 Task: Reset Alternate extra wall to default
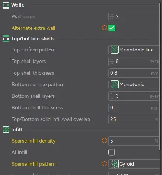(x=104, y=28)
